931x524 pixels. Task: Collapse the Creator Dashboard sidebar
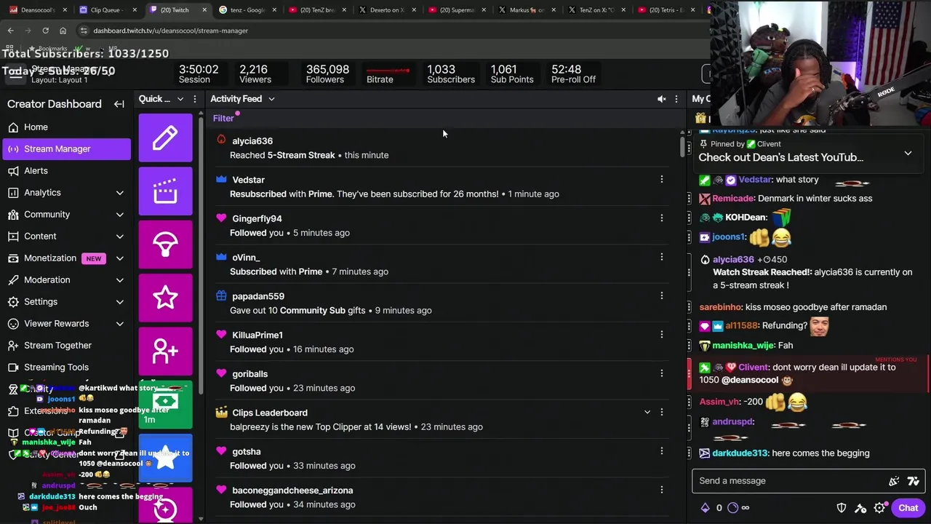[x=119, y=104]
